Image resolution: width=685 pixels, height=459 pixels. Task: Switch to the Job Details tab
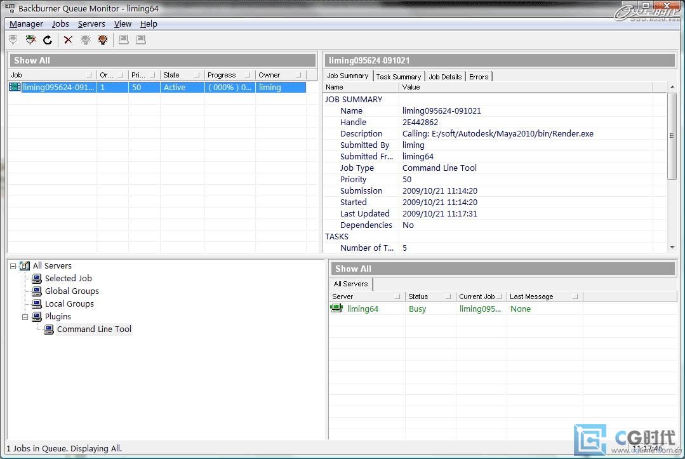click(x=445, y=76)
